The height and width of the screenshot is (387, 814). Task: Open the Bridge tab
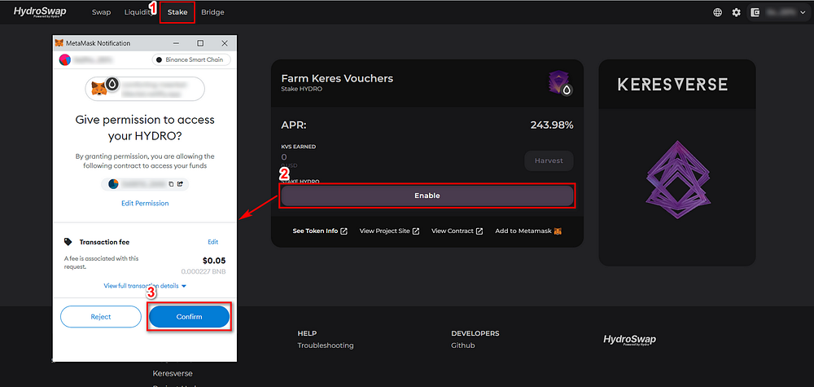click(212, 12)
